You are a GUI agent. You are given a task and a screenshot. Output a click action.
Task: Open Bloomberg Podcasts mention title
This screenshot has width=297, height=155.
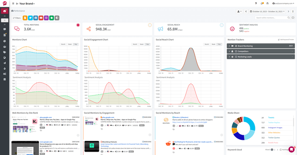coord(109,142)
